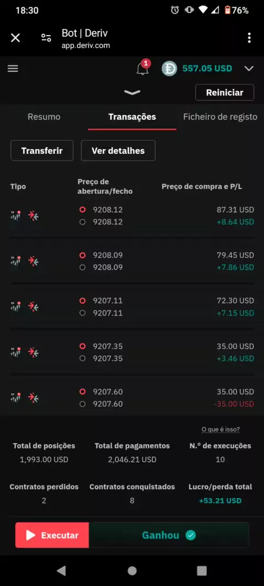
Task: Select the Transações tab
Action: (132, 117)
